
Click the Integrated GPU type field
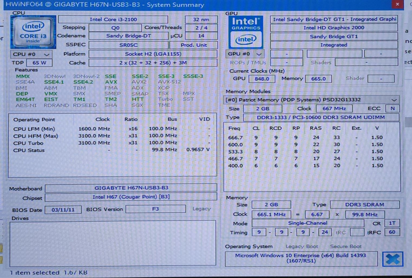tap(334, 45)
